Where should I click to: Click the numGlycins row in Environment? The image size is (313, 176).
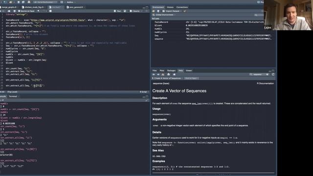[x=214, y=32]
